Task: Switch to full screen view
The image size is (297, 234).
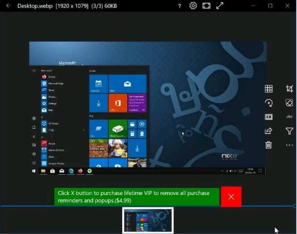Action: [206, 6]
